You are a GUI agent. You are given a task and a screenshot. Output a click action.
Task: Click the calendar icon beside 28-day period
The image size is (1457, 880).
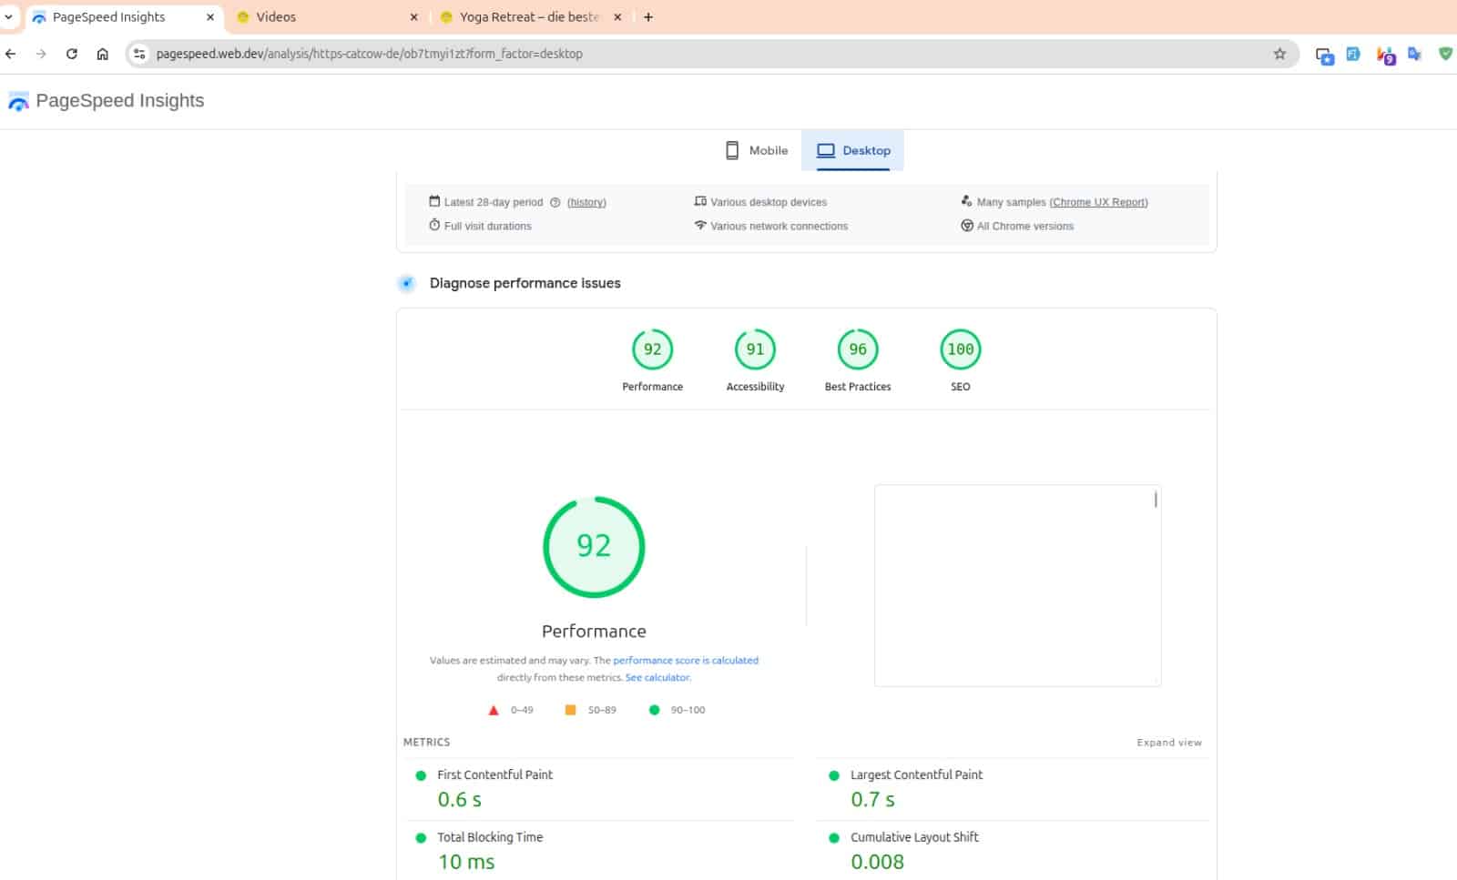pos(434,201)
